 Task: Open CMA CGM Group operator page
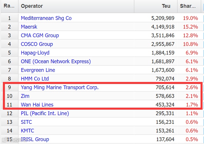tap(40, 35)
